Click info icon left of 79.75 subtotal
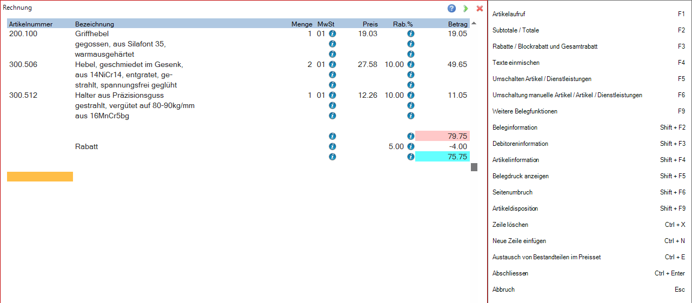 [411, 136]
